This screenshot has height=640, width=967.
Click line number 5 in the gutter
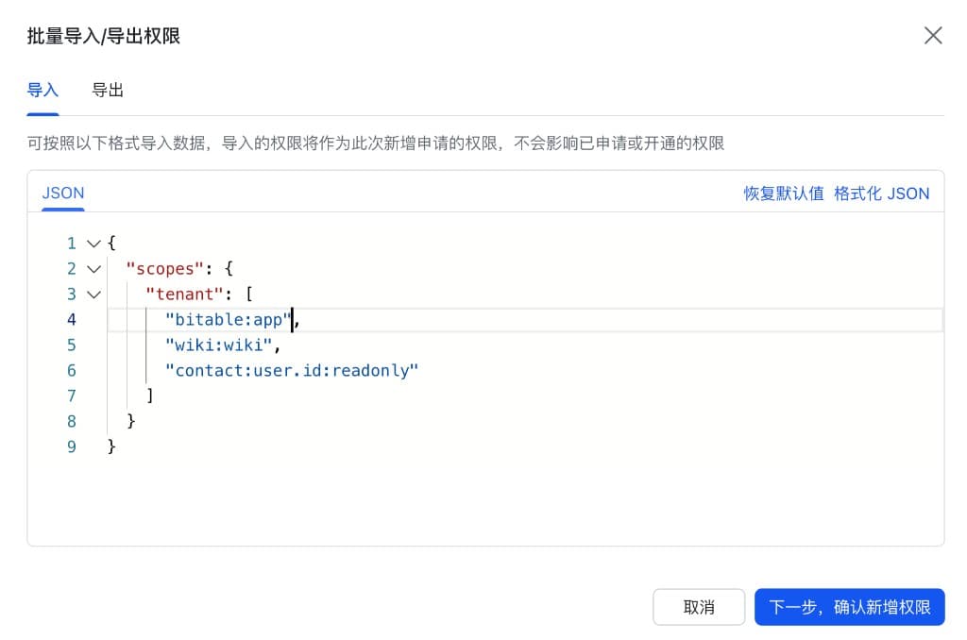(x=72, y=345)
